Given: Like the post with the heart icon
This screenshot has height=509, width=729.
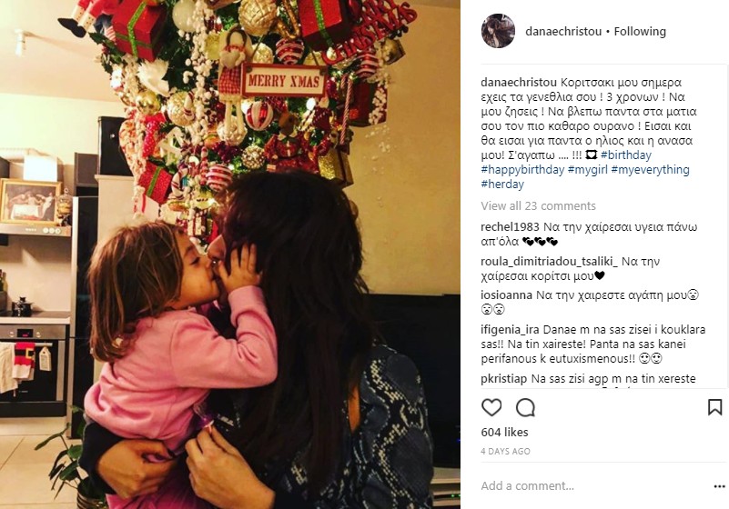Looking at the screenshot, I should click(x=491, y=407).
